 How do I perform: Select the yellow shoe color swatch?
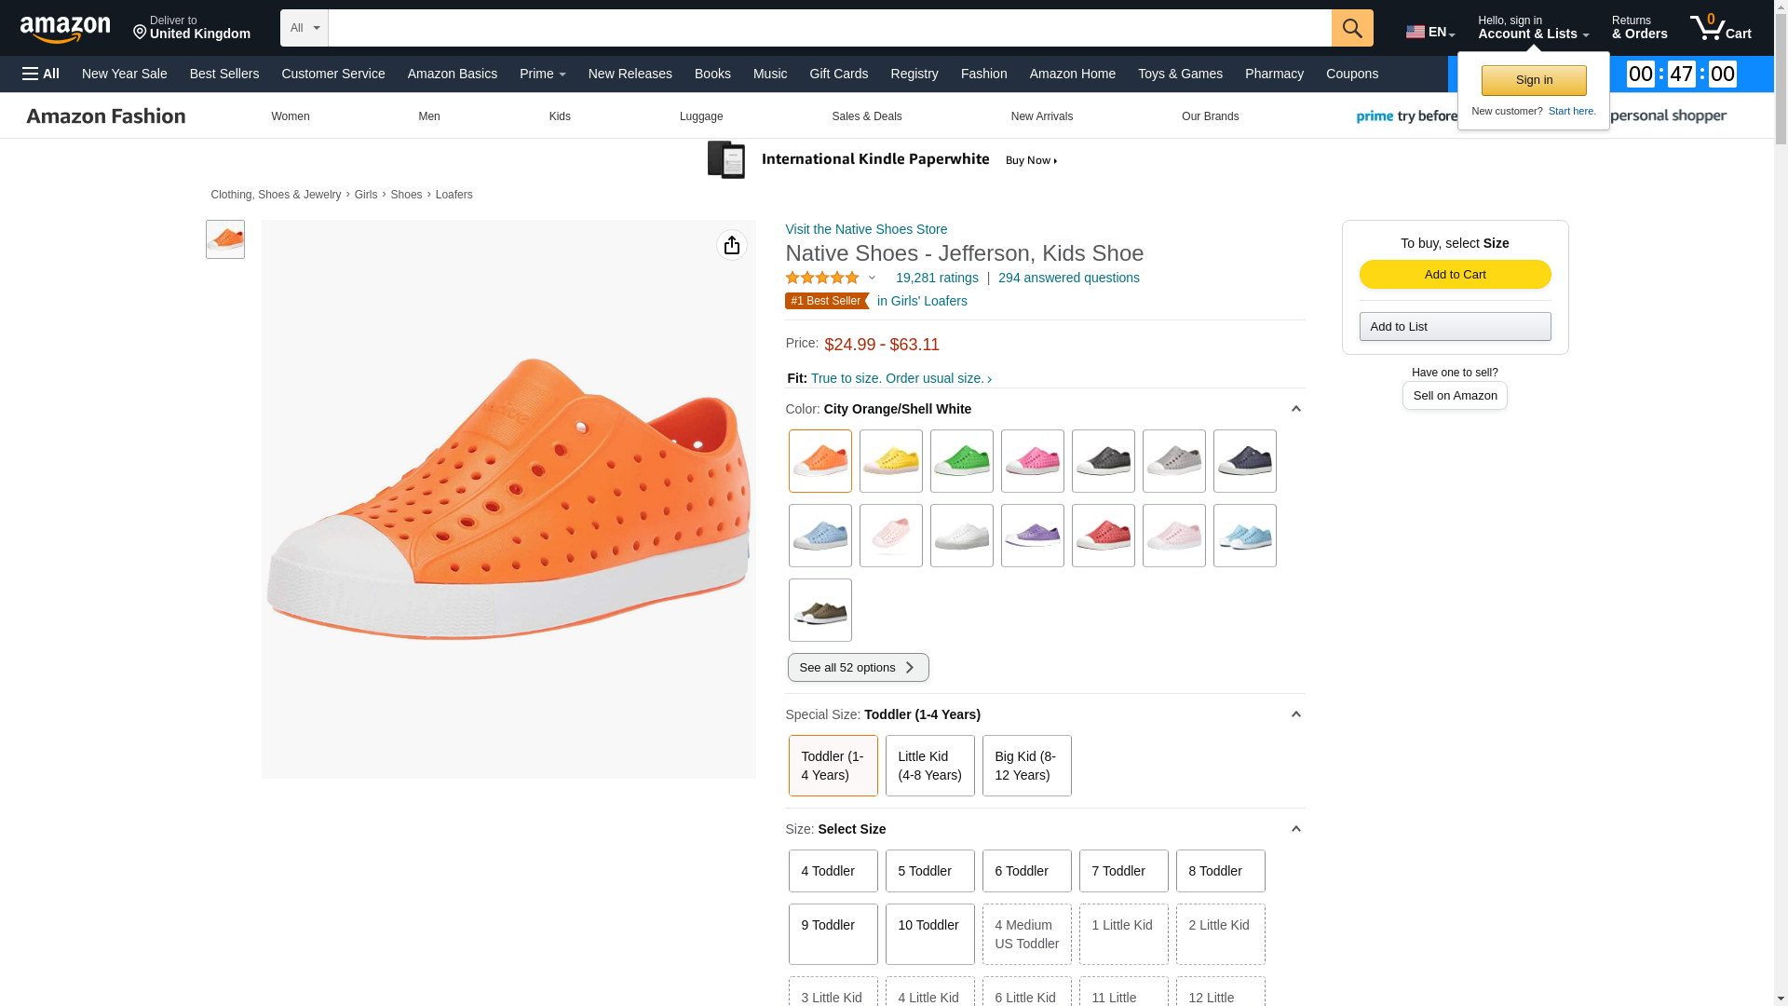tap(890, 461)
